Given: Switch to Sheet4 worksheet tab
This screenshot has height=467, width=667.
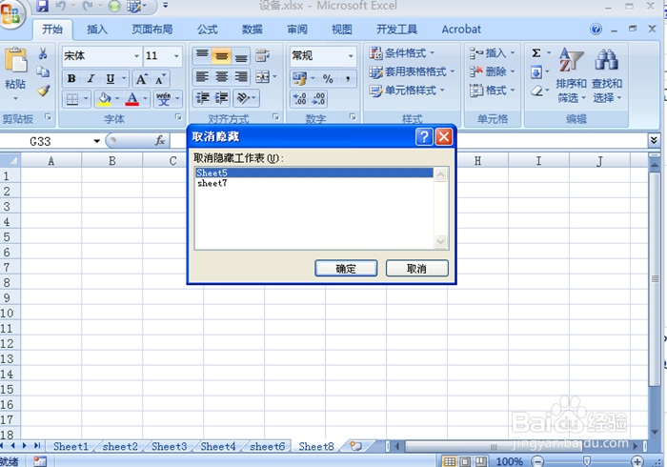Looking at the screenshot, I should click(218, 447).
